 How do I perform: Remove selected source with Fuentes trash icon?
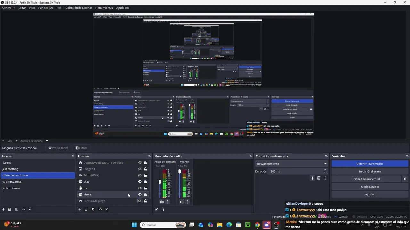tap(86, 209)
